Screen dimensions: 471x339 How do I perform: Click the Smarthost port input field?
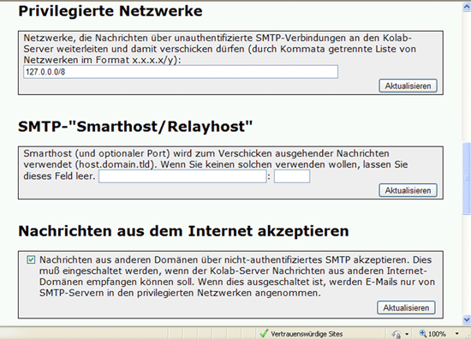point(292,176)
